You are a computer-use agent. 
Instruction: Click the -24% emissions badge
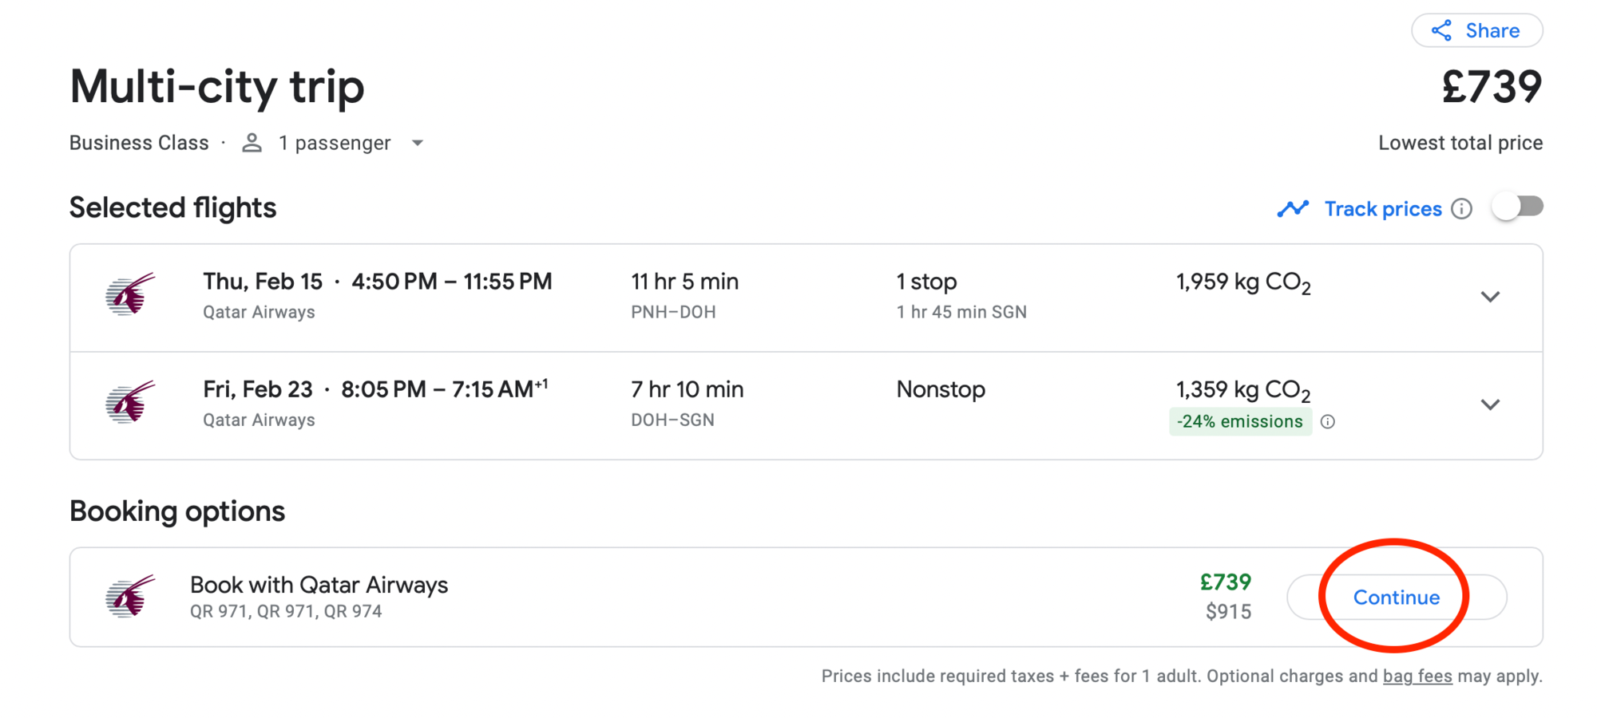(x=1240, y=421)
